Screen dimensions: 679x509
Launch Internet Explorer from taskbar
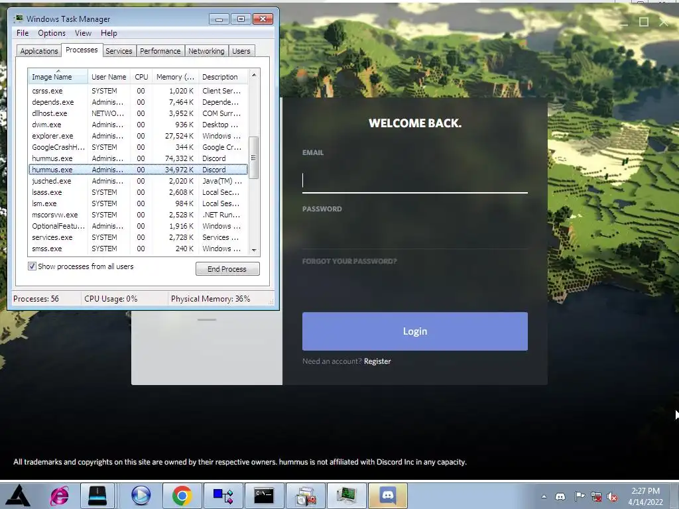pyautogui.click(x=59, y=496)
